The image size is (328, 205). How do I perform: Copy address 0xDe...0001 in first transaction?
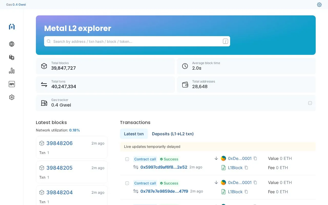click(255, 158)
